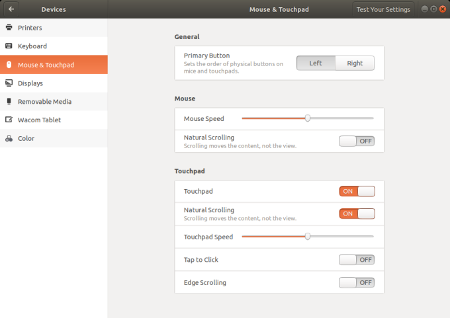This screenshot has width=450, height=318.
Task: Click the Wacom Tablet icon
Action: click(9, 120)
